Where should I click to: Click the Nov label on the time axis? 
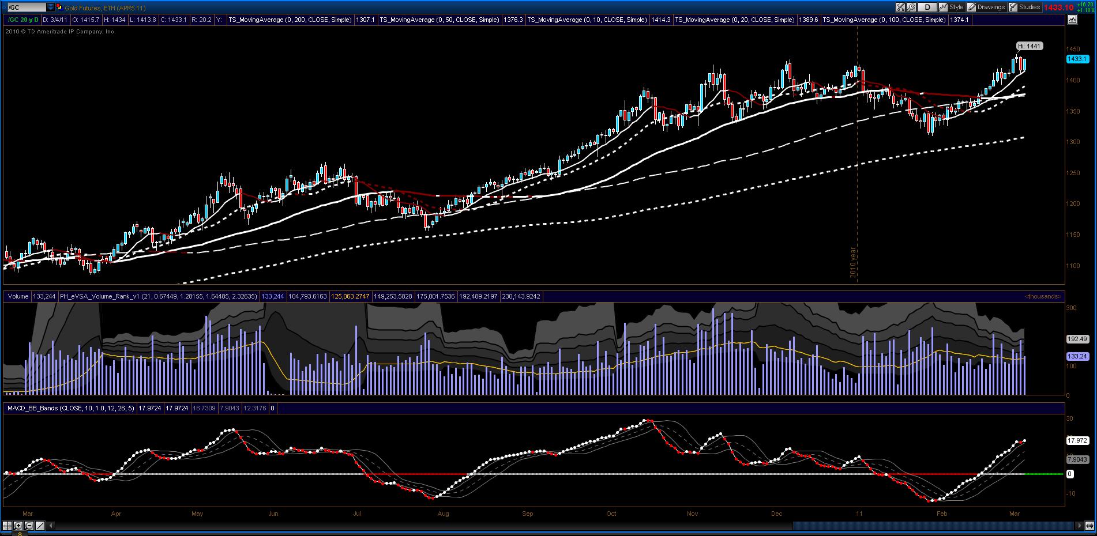point(693,514)
